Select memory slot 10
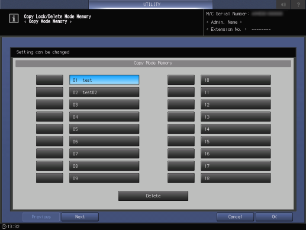This screenshot has height=230, width=306. pos(236,80)
